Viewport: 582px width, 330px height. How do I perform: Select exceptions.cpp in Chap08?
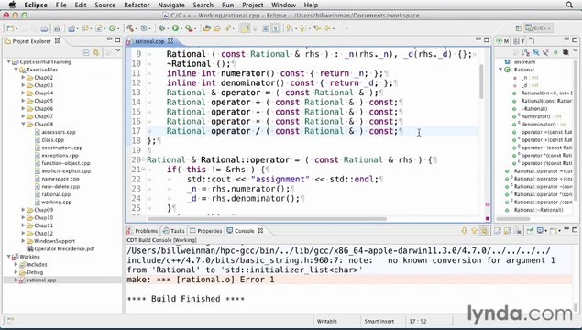60,156
